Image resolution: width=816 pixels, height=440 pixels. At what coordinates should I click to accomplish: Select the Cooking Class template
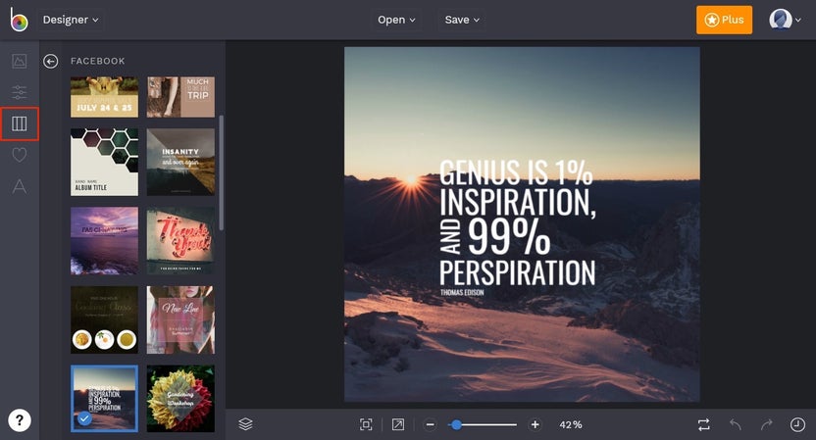(x=105, y=319)
